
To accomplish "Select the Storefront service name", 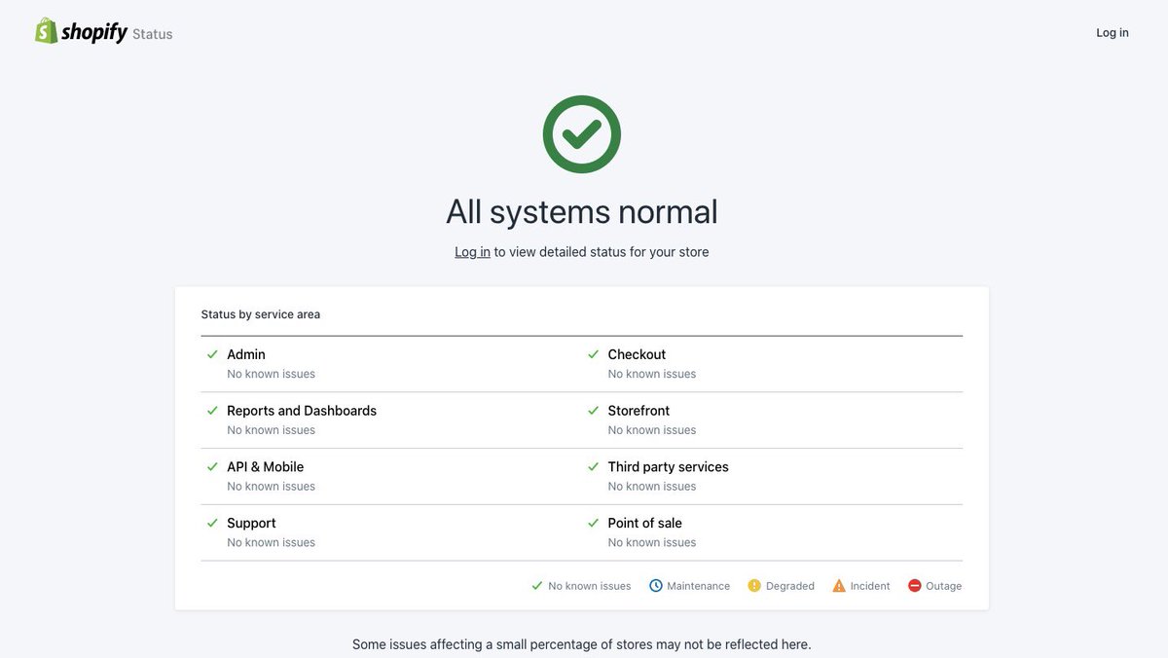I will point(639,411).
